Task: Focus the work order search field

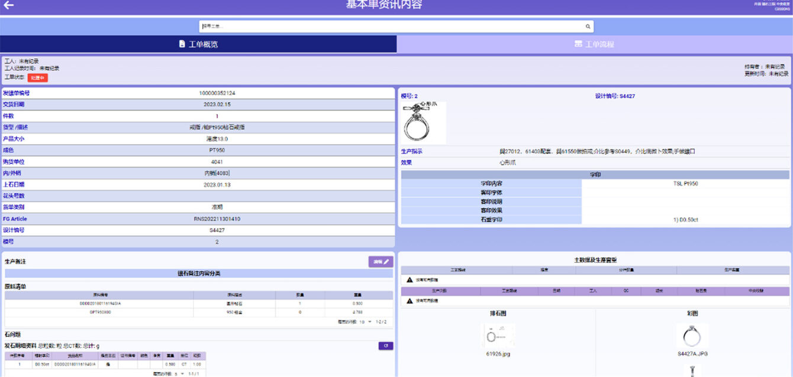Action: pyautogui.click(x=391, y=27)
